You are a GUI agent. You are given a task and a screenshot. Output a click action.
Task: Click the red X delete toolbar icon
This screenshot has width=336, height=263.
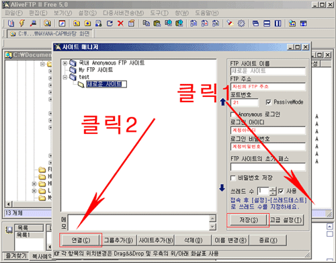[x=120, y=24]
